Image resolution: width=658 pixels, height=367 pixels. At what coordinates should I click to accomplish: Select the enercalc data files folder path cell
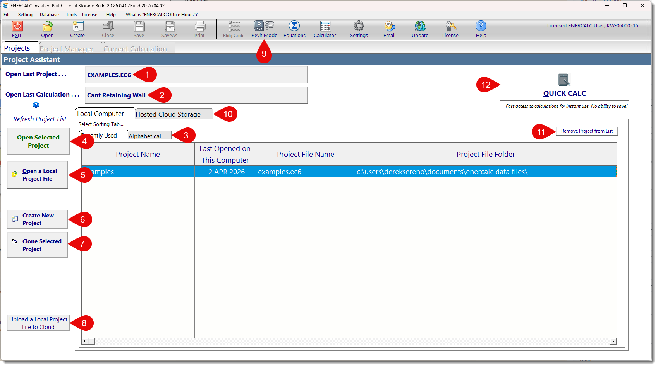(x=486, y=172)
